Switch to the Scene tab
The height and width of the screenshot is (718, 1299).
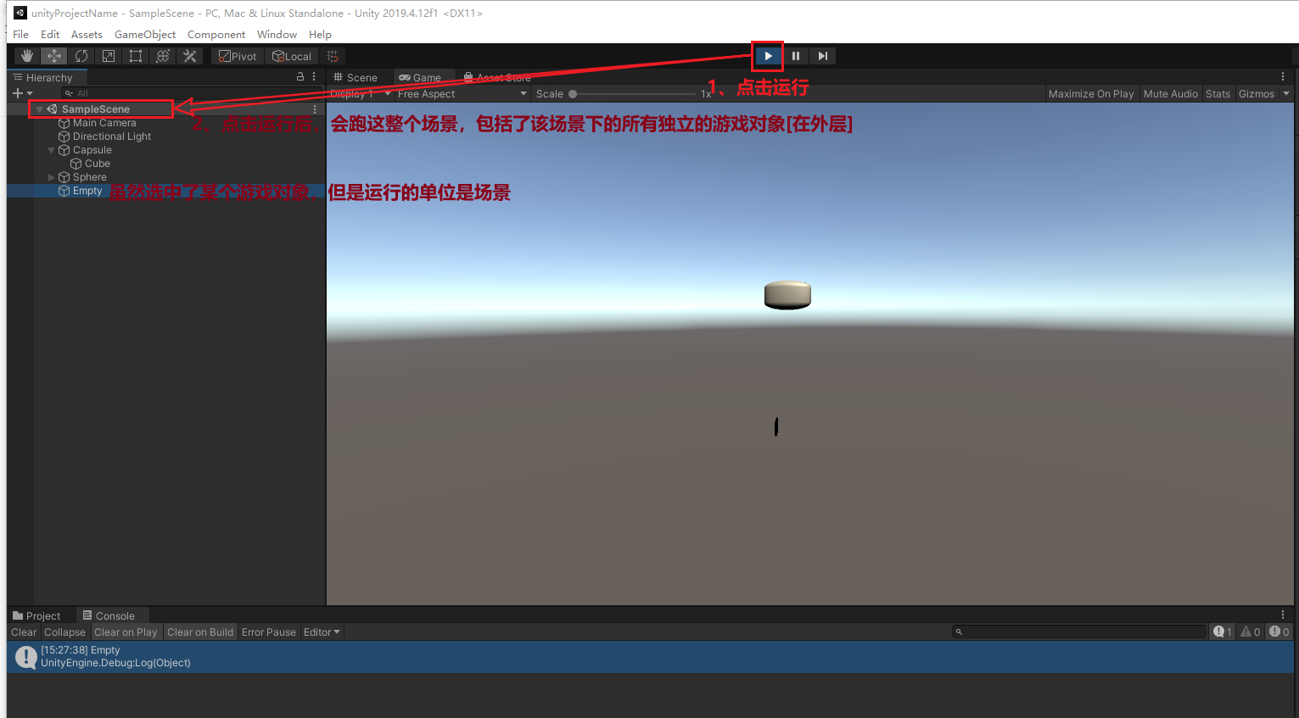point(356,77)
